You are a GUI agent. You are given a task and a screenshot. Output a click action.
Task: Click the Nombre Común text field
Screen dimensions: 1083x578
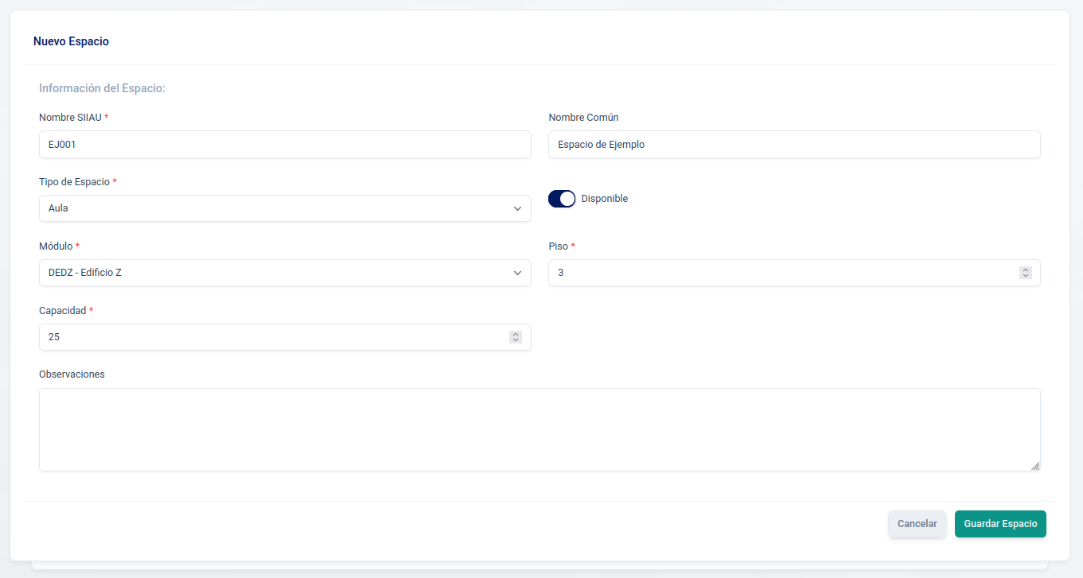[x=793, y=145]
